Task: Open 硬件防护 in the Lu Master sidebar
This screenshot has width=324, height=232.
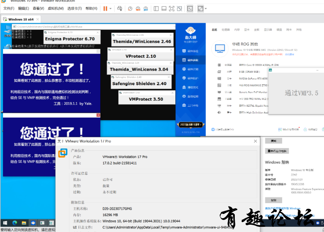Action: (x=190, y=78)
